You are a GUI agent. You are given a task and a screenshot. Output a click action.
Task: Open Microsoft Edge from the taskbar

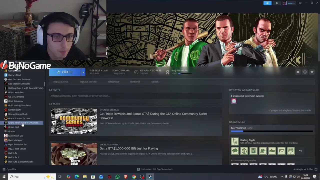[76, 177]
